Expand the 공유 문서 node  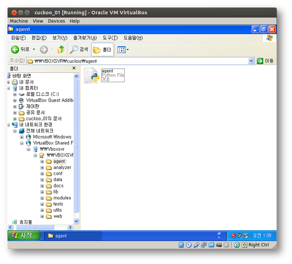15,113
